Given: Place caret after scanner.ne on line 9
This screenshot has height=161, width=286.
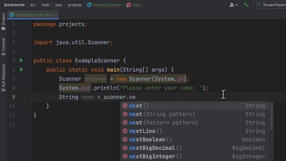Looking at the screenshot, I should click(136, 97).
